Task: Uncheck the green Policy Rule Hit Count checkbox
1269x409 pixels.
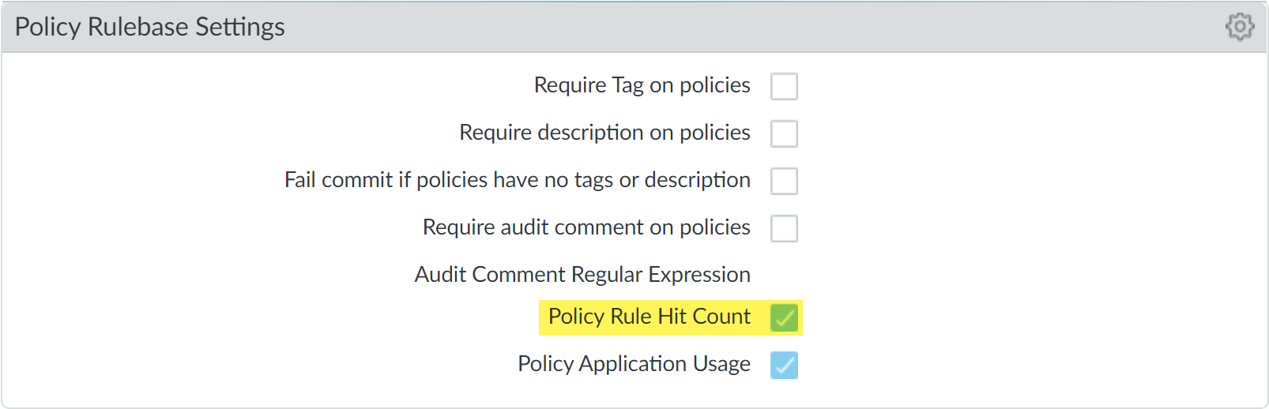Action: pos(784,317)
